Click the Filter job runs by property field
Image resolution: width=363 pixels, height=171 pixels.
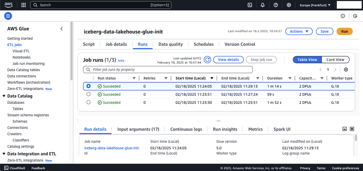point(168,70)
